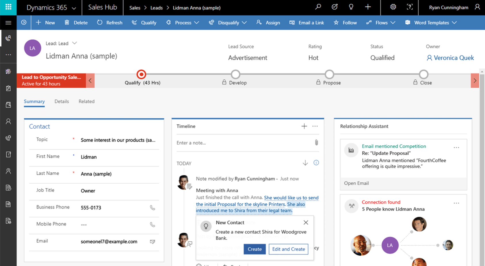
Task: Click the go back circle arrow icon
Action: click(24, 22)
